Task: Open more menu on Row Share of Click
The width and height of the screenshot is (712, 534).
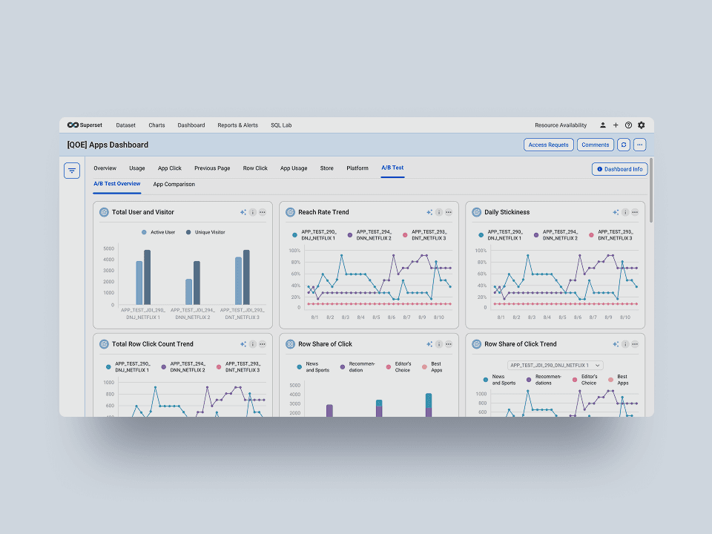Action: (449, 344)
